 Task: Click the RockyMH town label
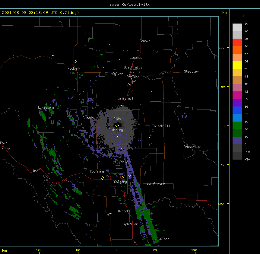[x=74, y=68]
